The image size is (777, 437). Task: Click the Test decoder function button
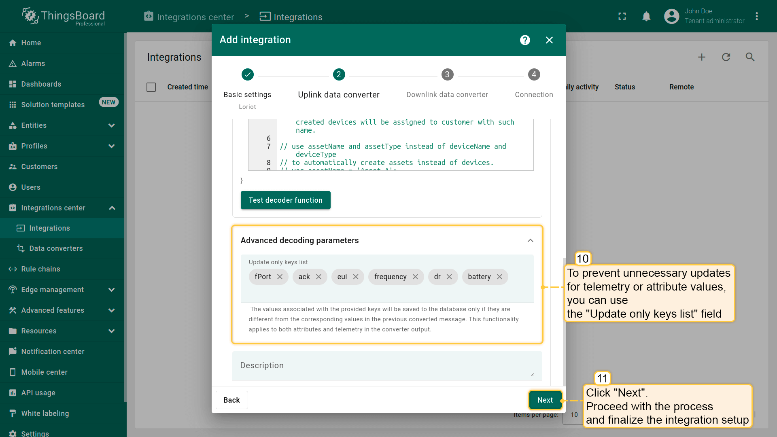point(285,200)
